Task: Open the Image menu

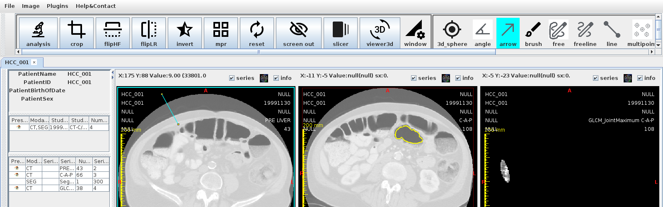Action: 31,6
